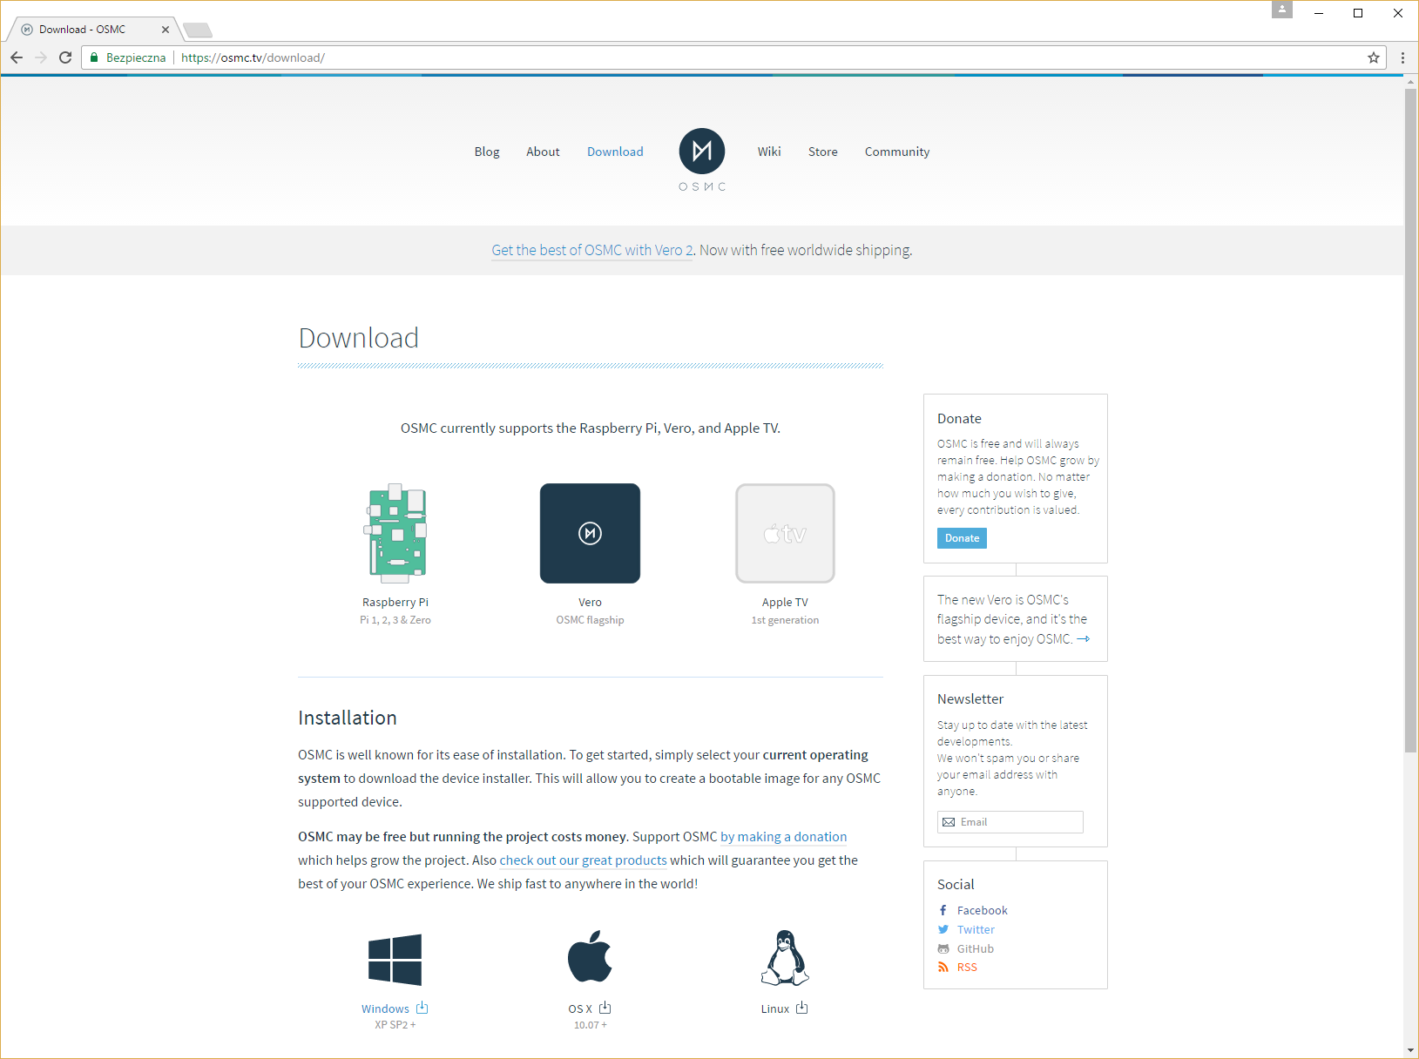The height and width of the screenshot is (1059, 1419).
Task: Open the Twitter social link
Action: tap(976, 929)
